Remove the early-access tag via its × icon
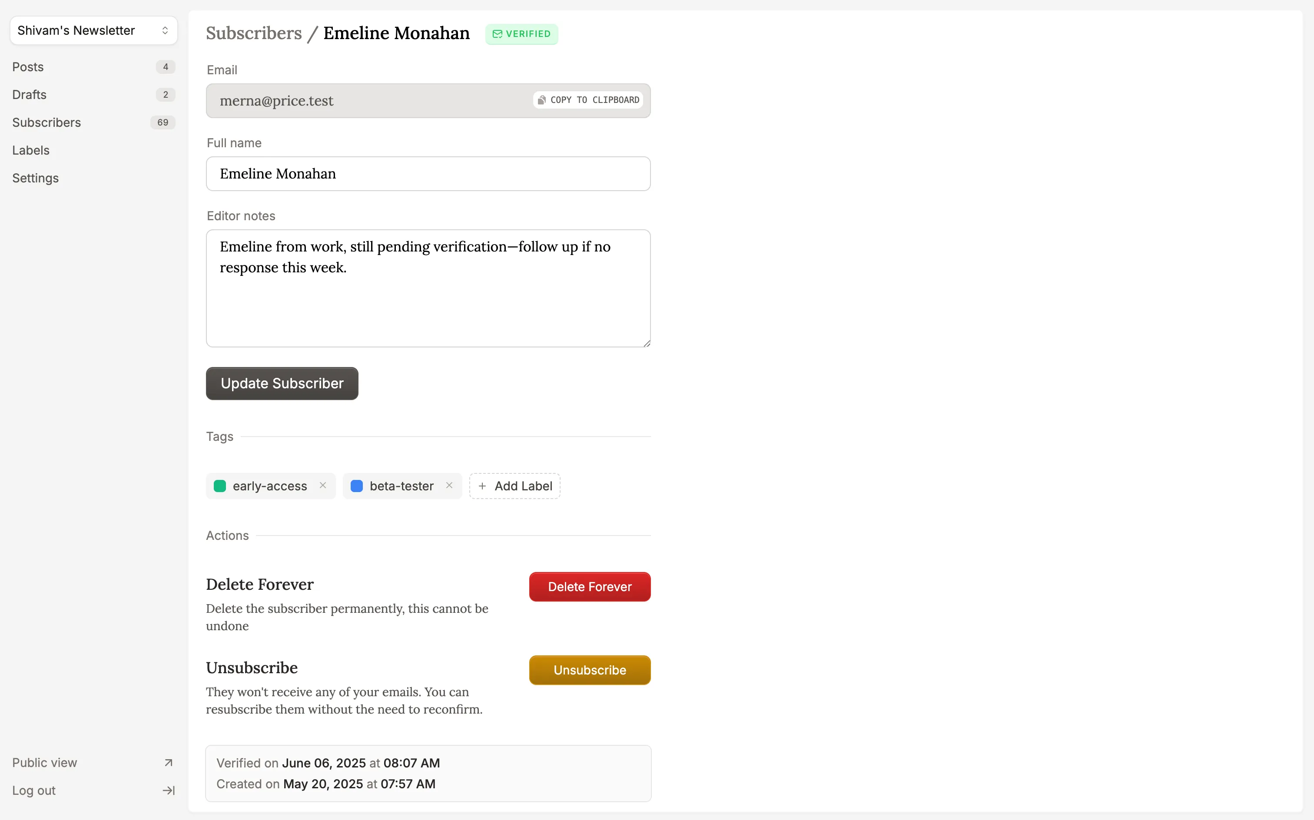The height and width of the screenshot is (820, 1314). 322,486
